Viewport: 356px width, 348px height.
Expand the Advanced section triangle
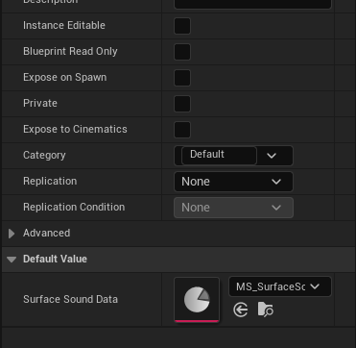[x=12, y=234]
